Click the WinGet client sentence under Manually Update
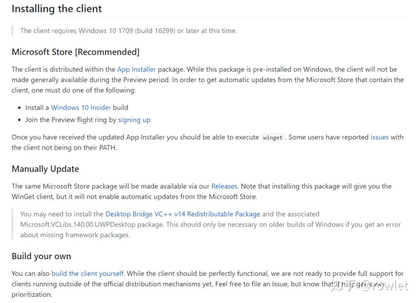This screenshot has width=419, height=303. (134, 197)
